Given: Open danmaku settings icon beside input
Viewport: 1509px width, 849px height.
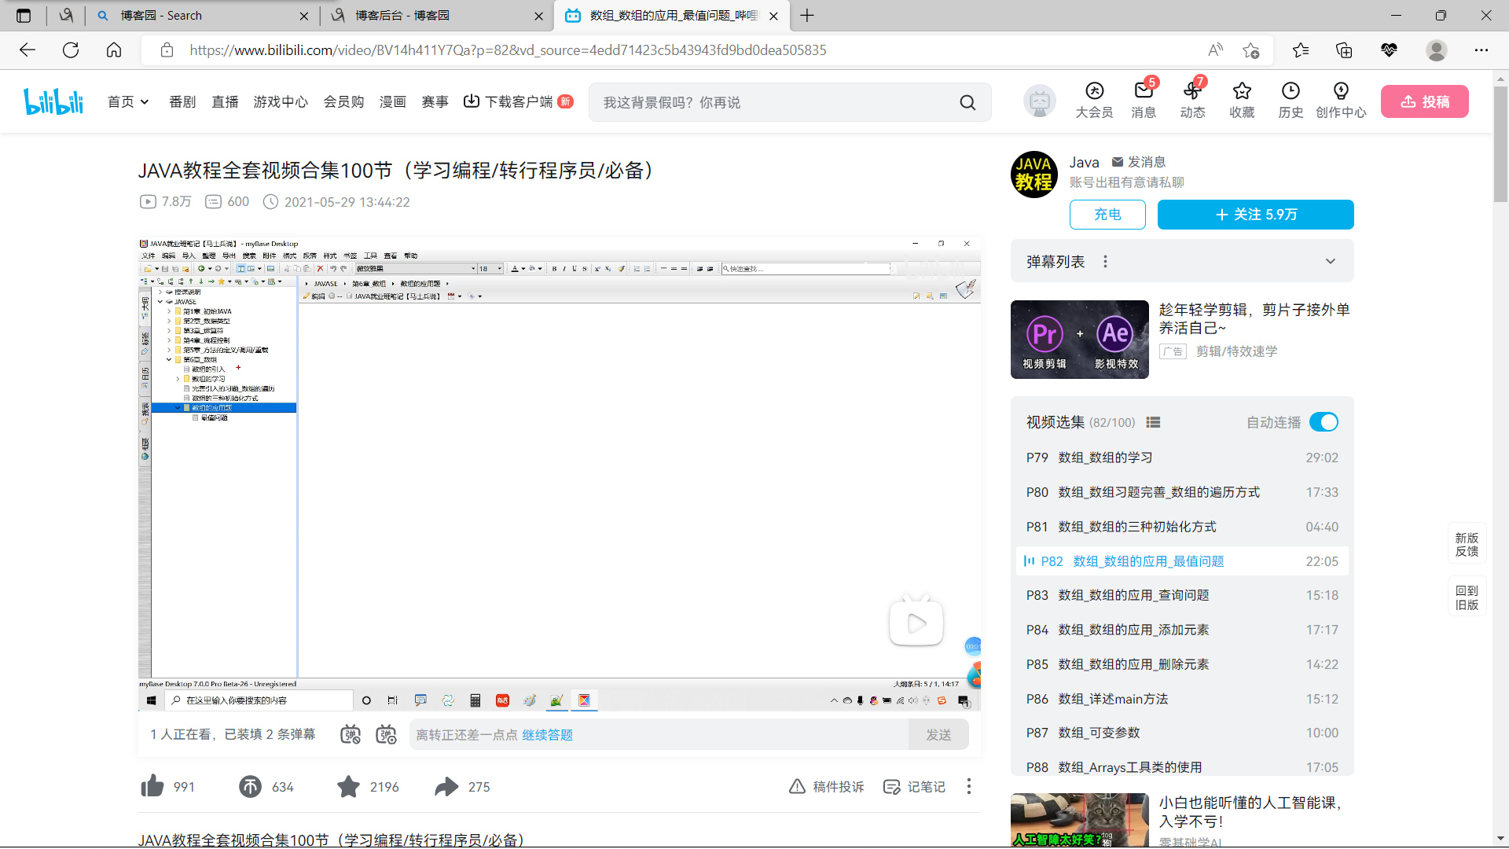Looking at the screenshot, I should point(386,734).
